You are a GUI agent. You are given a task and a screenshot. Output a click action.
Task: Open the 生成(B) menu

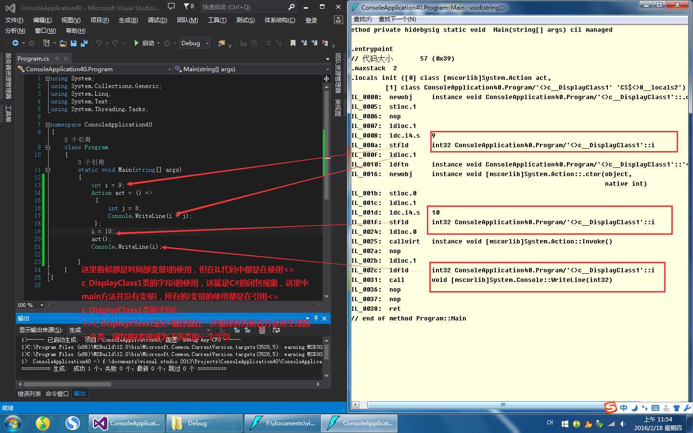pos(128,20)
